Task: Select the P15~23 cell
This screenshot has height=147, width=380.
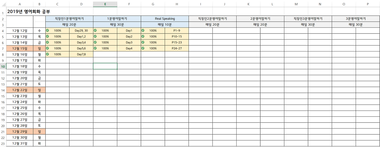Action: (x=177, y=42)
